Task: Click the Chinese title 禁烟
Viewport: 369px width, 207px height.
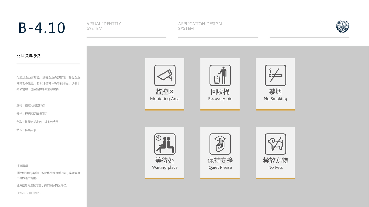Action: [x=275, y=92]
